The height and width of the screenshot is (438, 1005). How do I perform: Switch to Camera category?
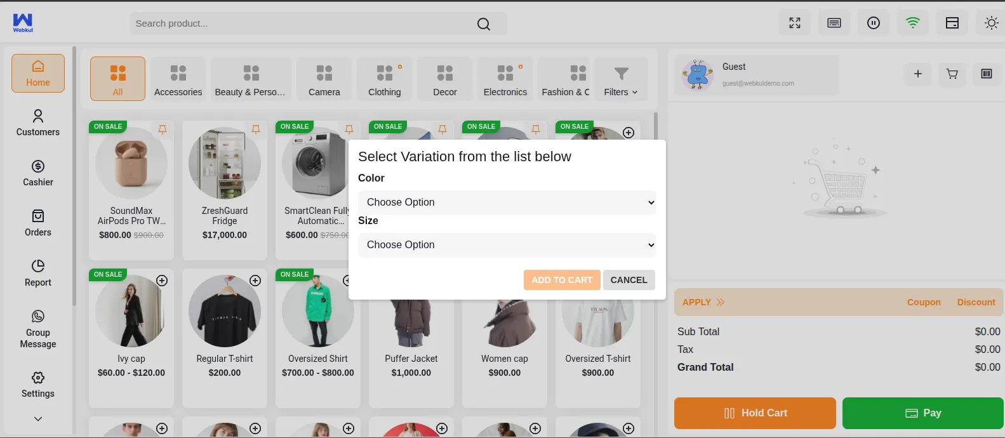(x=324, y=79)
